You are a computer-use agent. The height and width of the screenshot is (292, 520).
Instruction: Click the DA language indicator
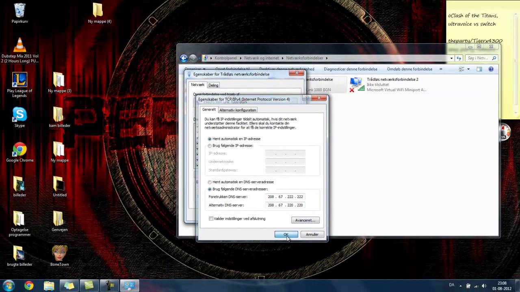pos(452,285)
